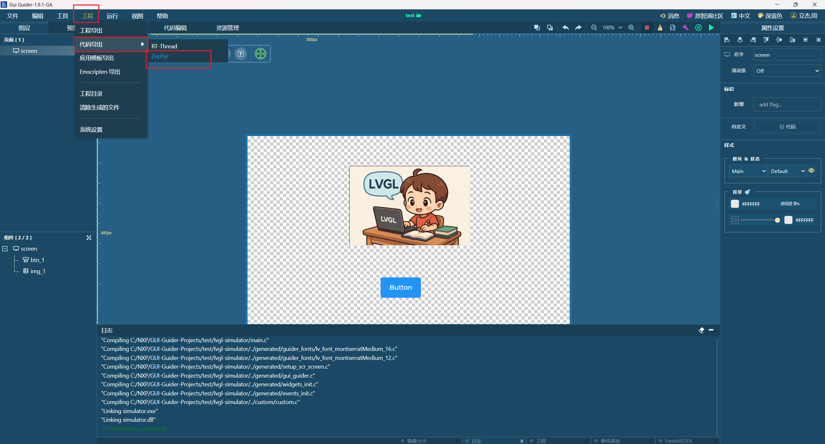825x444 pixels.
Task: Click the fullscreen expand icon on canvas
Action: 260,53
